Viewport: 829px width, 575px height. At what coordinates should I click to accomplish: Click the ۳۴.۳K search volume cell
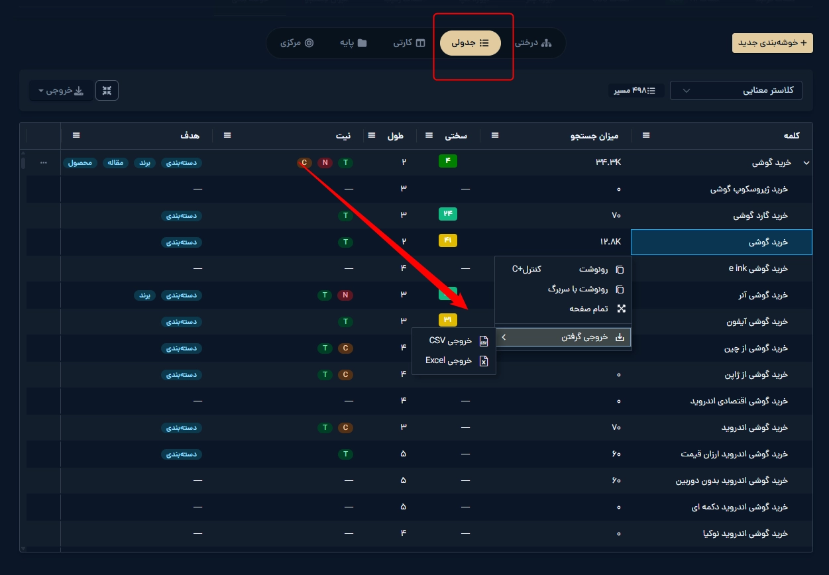tap(555, 162)
